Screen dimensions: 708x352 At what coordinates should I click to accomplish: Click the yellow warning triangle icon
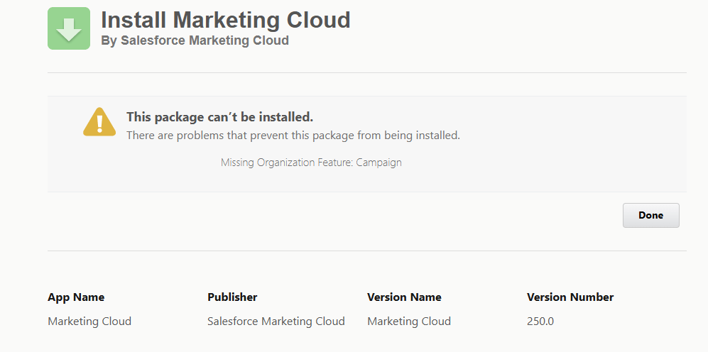pyautogui.click(x=99, y=122)
